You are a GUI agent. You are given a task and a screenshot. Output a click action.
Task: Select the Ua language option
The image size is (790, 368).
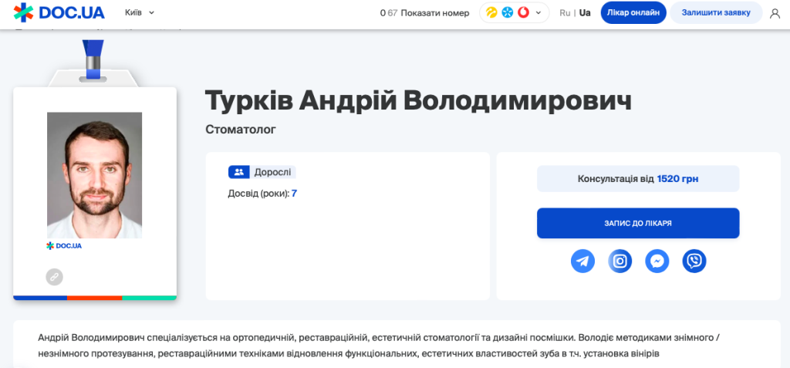(x=585, y=13)
